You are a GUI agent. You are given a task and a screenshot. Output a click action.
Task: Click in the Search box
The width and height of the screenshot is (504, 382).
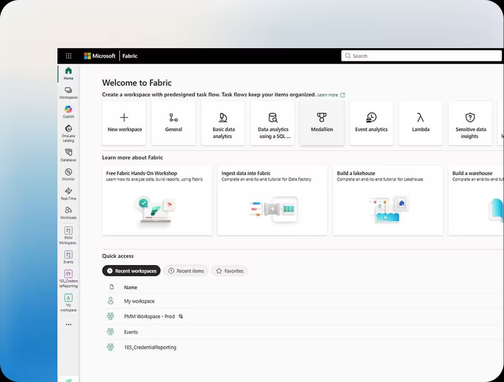coord(421,56)
